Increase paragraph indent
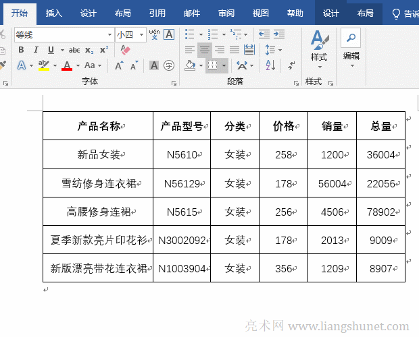The width and height of the screenshot is (419, 337). 278,34
